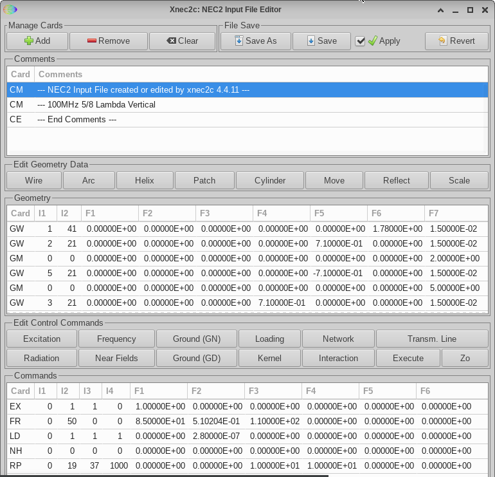Revert changes with the Revert button
495x477 pixels.
coord(456,41)
